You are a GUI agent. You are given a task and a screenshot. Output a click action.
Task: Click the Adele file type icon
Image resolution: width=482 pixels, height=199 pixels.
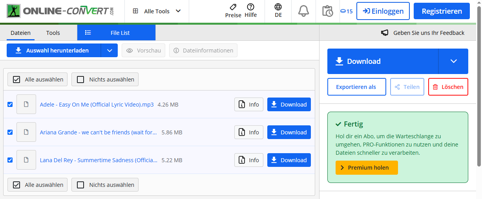[x=26, y=105]
